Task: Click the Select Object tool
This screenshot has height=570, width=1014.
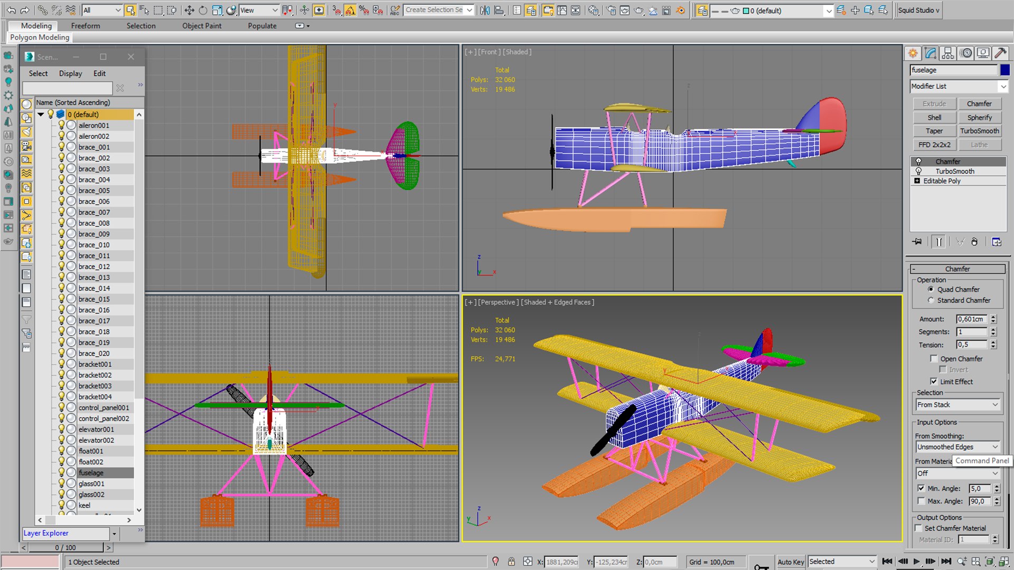Action: click(130, 10)
